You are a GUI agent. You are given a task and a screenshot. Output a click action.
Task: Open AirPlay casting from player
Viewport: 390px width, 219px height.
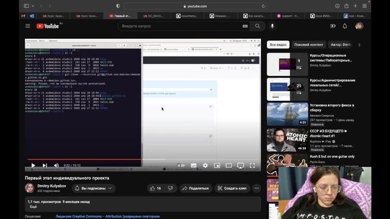tap(241, 165)
